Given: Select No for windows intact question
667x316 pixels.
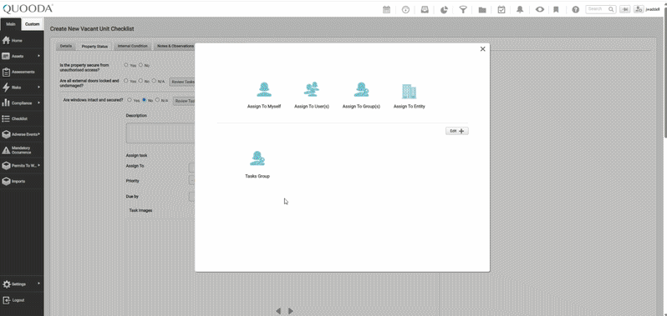Looking at the screenshot, I should [145, 100].
